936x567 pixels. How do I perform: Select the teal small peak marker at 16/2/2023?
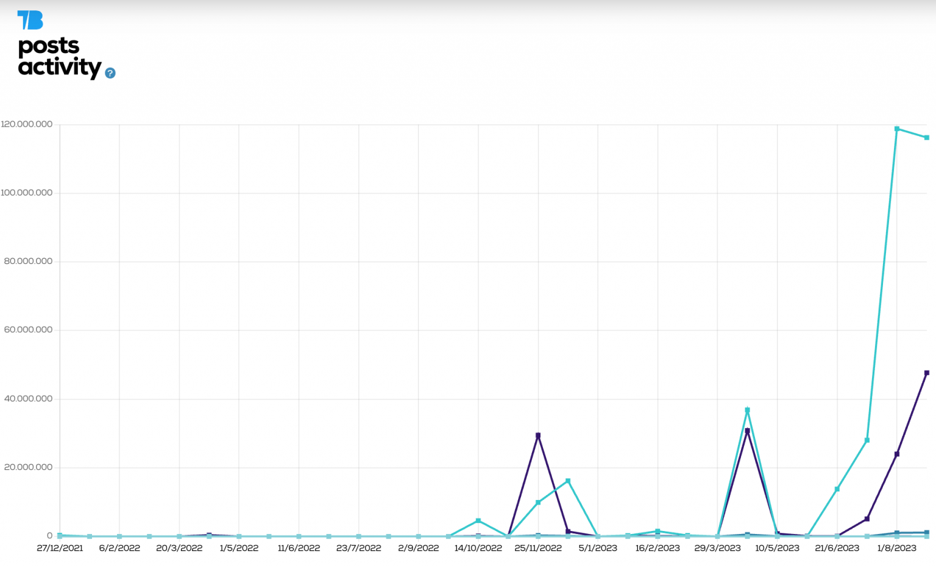tap(657, 531)
